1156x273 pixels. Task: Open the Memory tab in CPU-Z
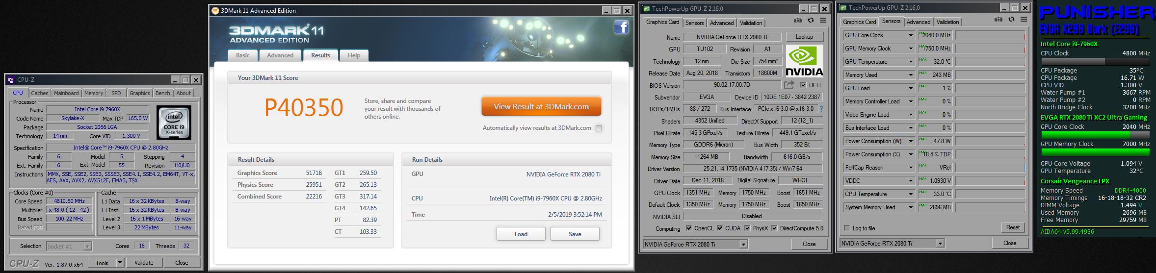click(x=93, y=93)
